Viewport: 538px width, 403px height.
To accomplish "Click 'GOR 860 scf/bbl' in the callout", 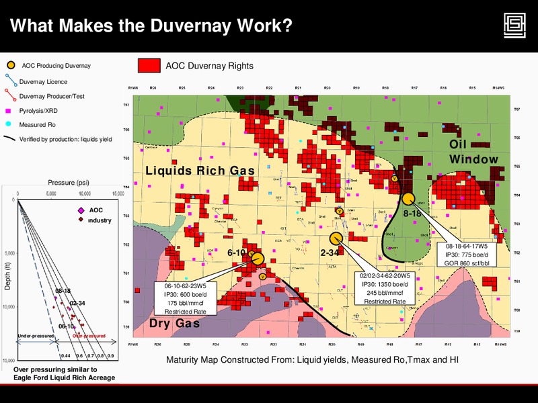I will 466,263.
